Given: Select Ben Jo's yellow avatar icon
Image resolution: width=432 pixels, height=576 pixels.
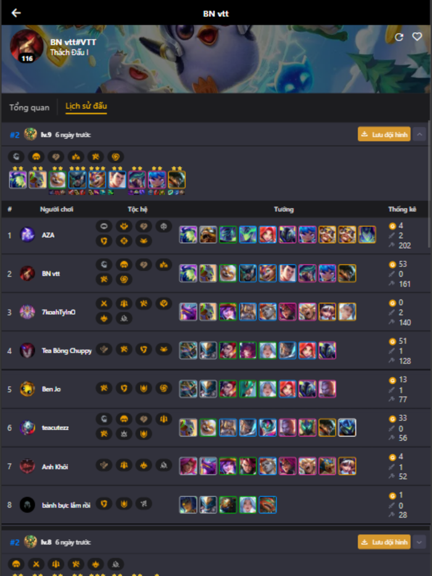Looking at the screenshot, I should [x=27, y=389].
